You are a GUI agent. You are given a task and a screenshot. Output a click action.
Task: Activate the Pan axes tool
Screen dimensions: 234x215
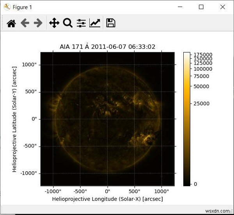[54, 23]
